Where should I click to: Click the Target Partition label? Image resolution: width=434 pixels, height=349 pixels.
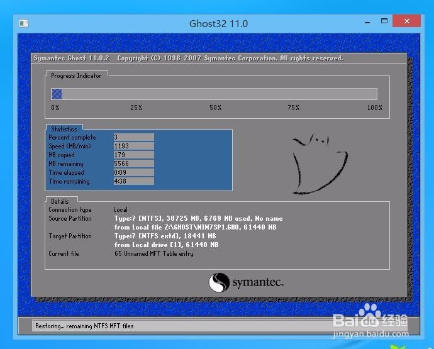[x=70, y=236]
